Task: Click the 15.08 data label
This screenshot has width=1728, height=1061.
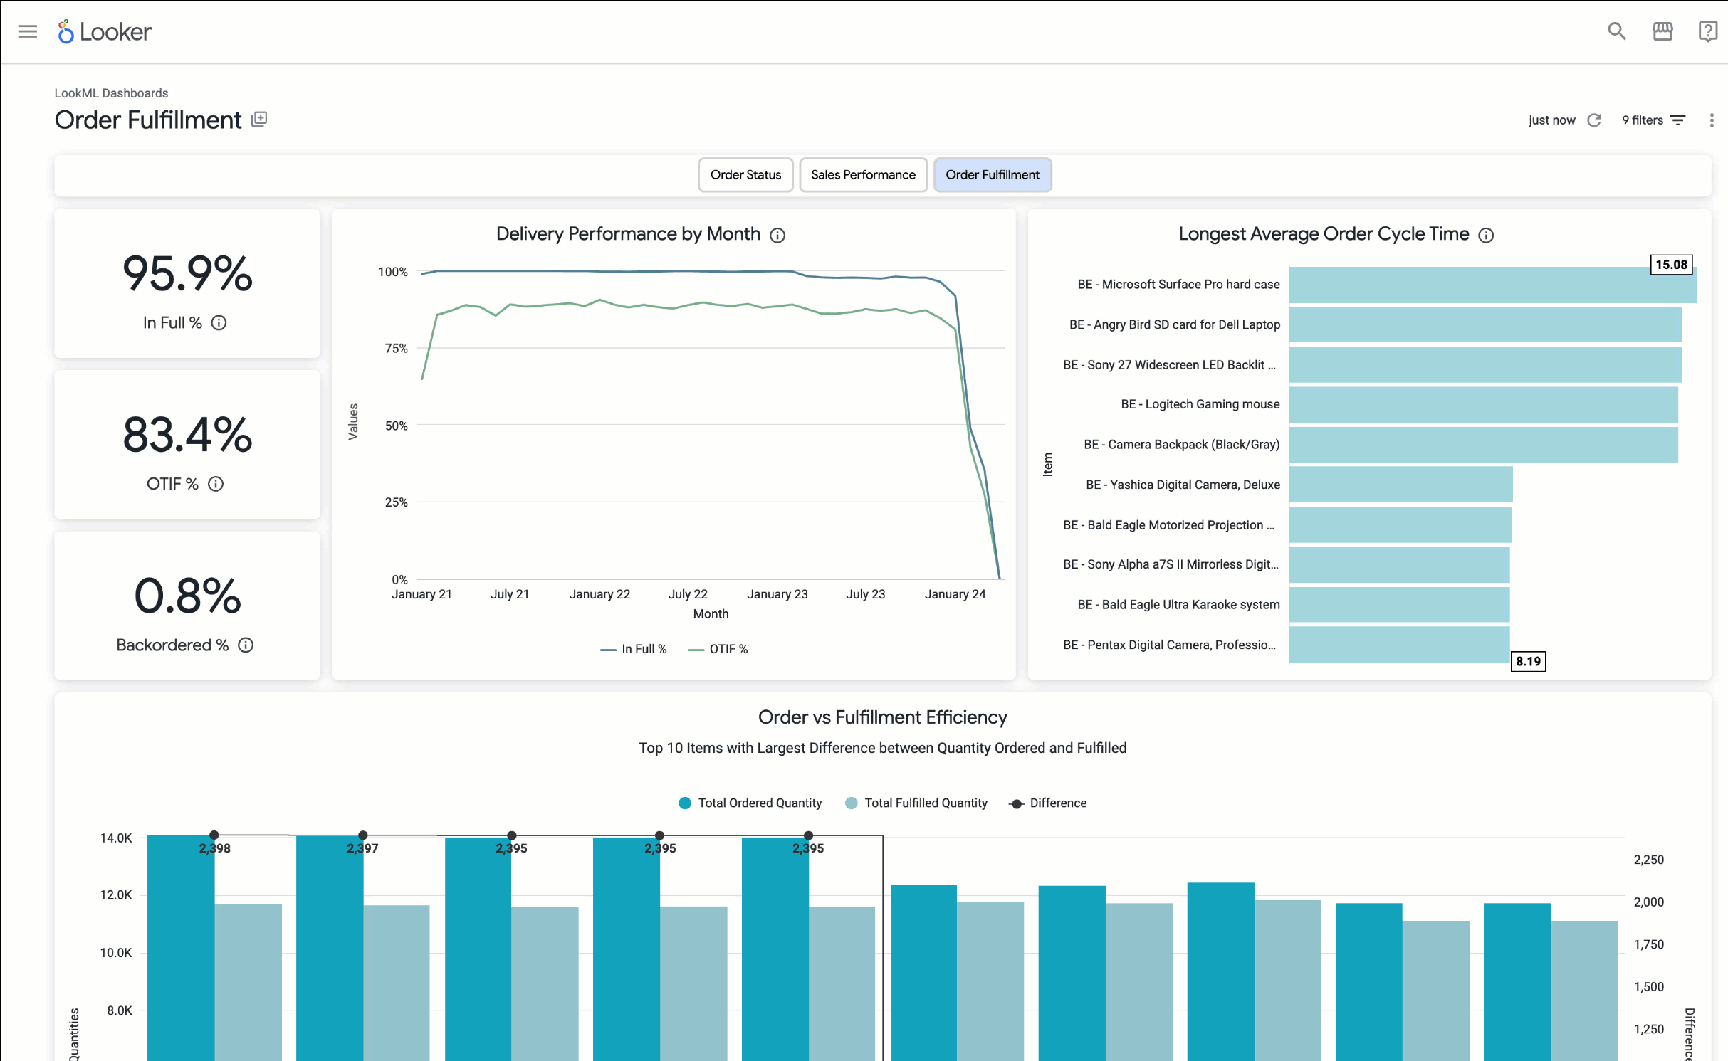Action: click(x=1671, y=265)
